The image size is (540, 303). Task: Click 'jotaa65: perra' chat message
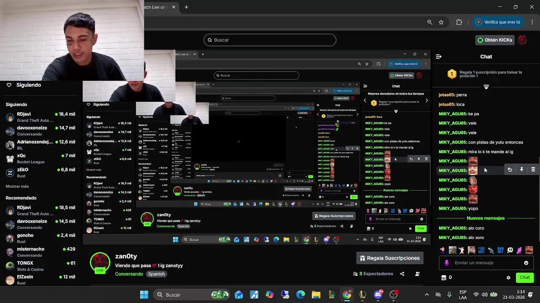click(453, 95)
